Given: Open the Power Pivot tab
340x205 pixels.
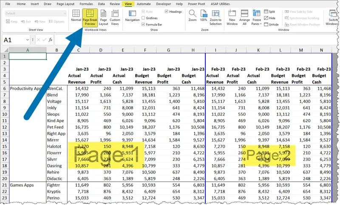Looking at the screenshot, I should 196,4.
